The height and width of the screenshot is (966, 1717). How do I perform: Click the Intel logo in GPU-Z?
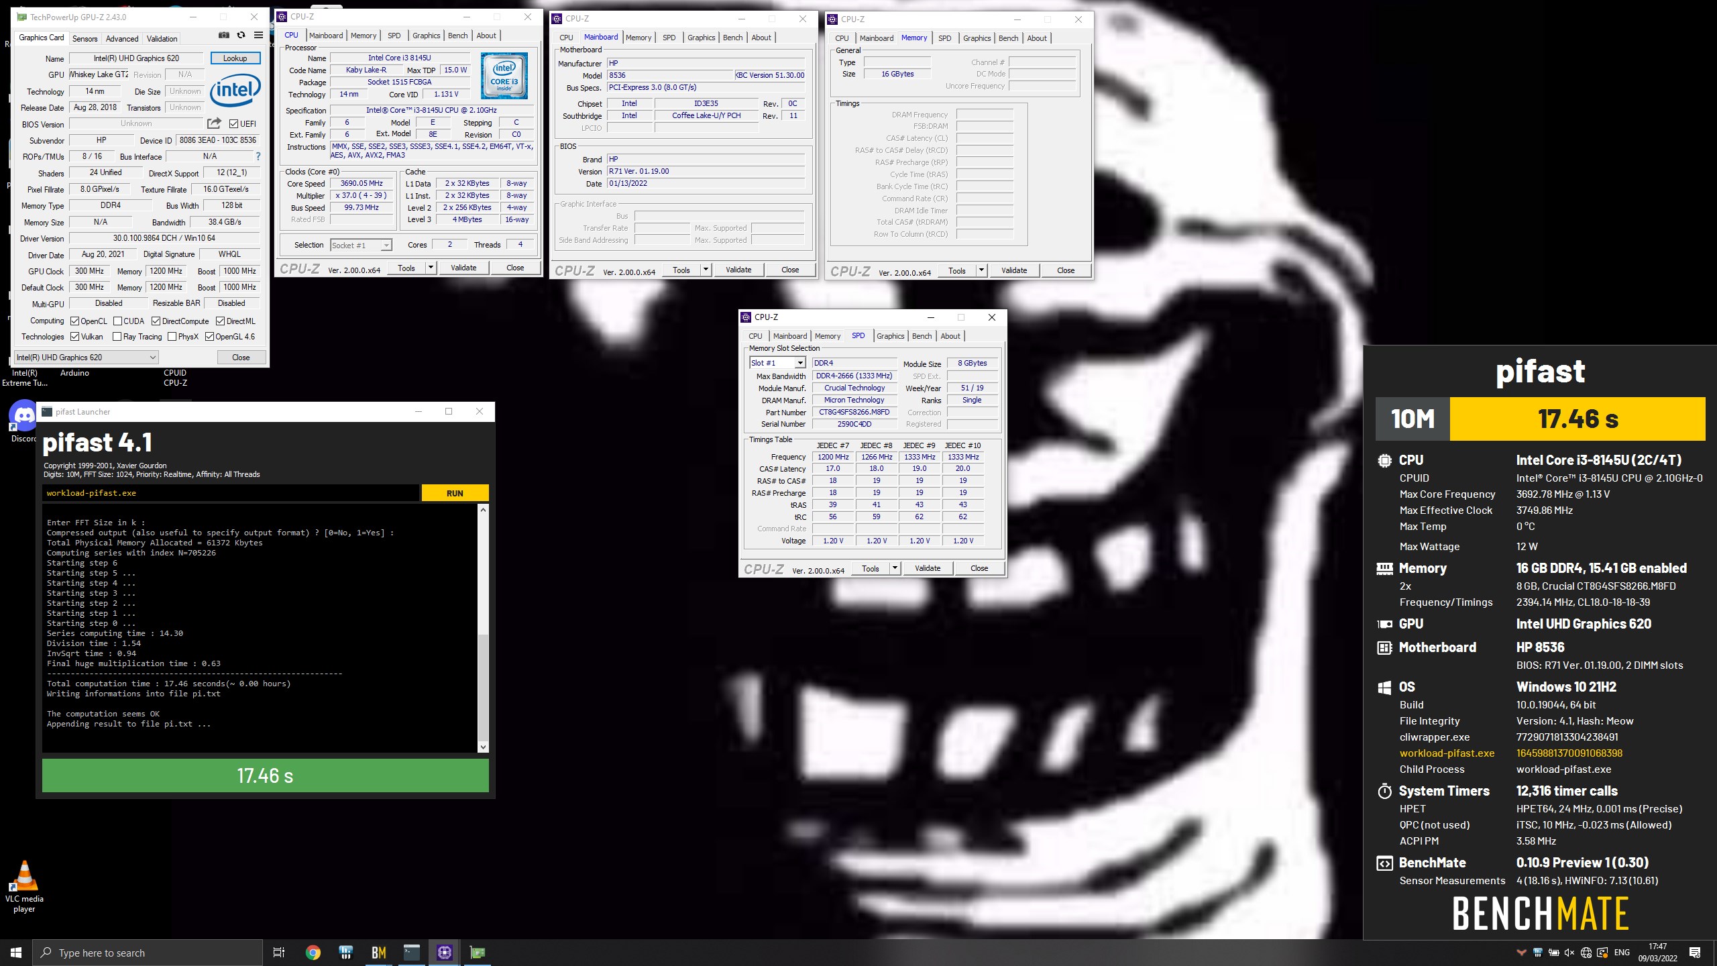click(235, 91)
